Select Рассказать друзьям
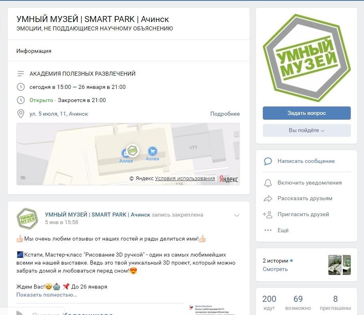Viewport: 364px width, 315px height. click(x=305, y=199)
